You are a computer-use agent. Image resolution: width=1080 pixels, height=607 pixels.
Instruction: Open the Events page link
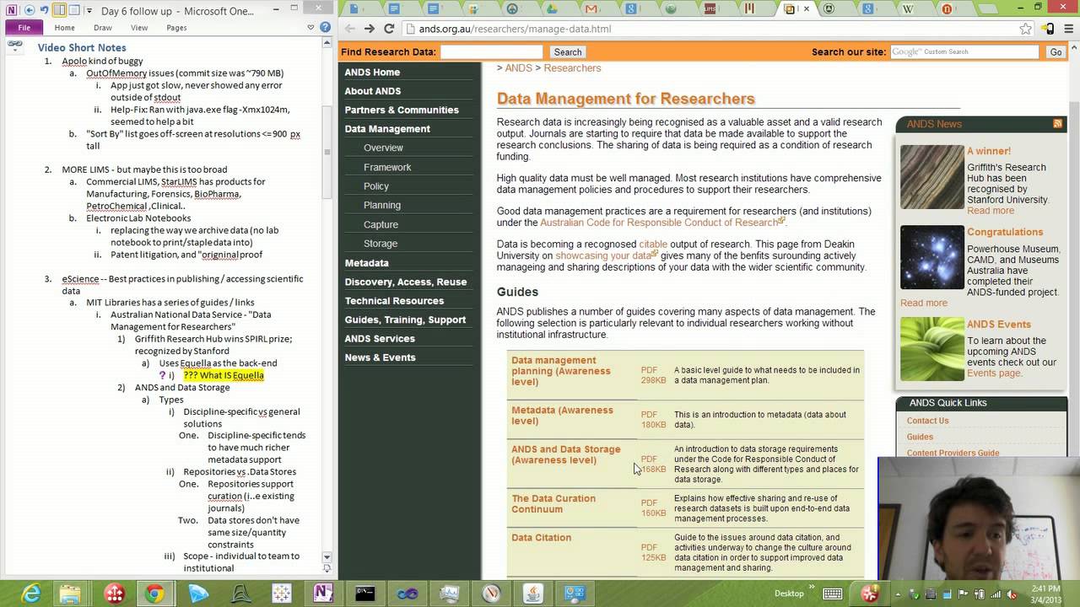coord(994,373)
